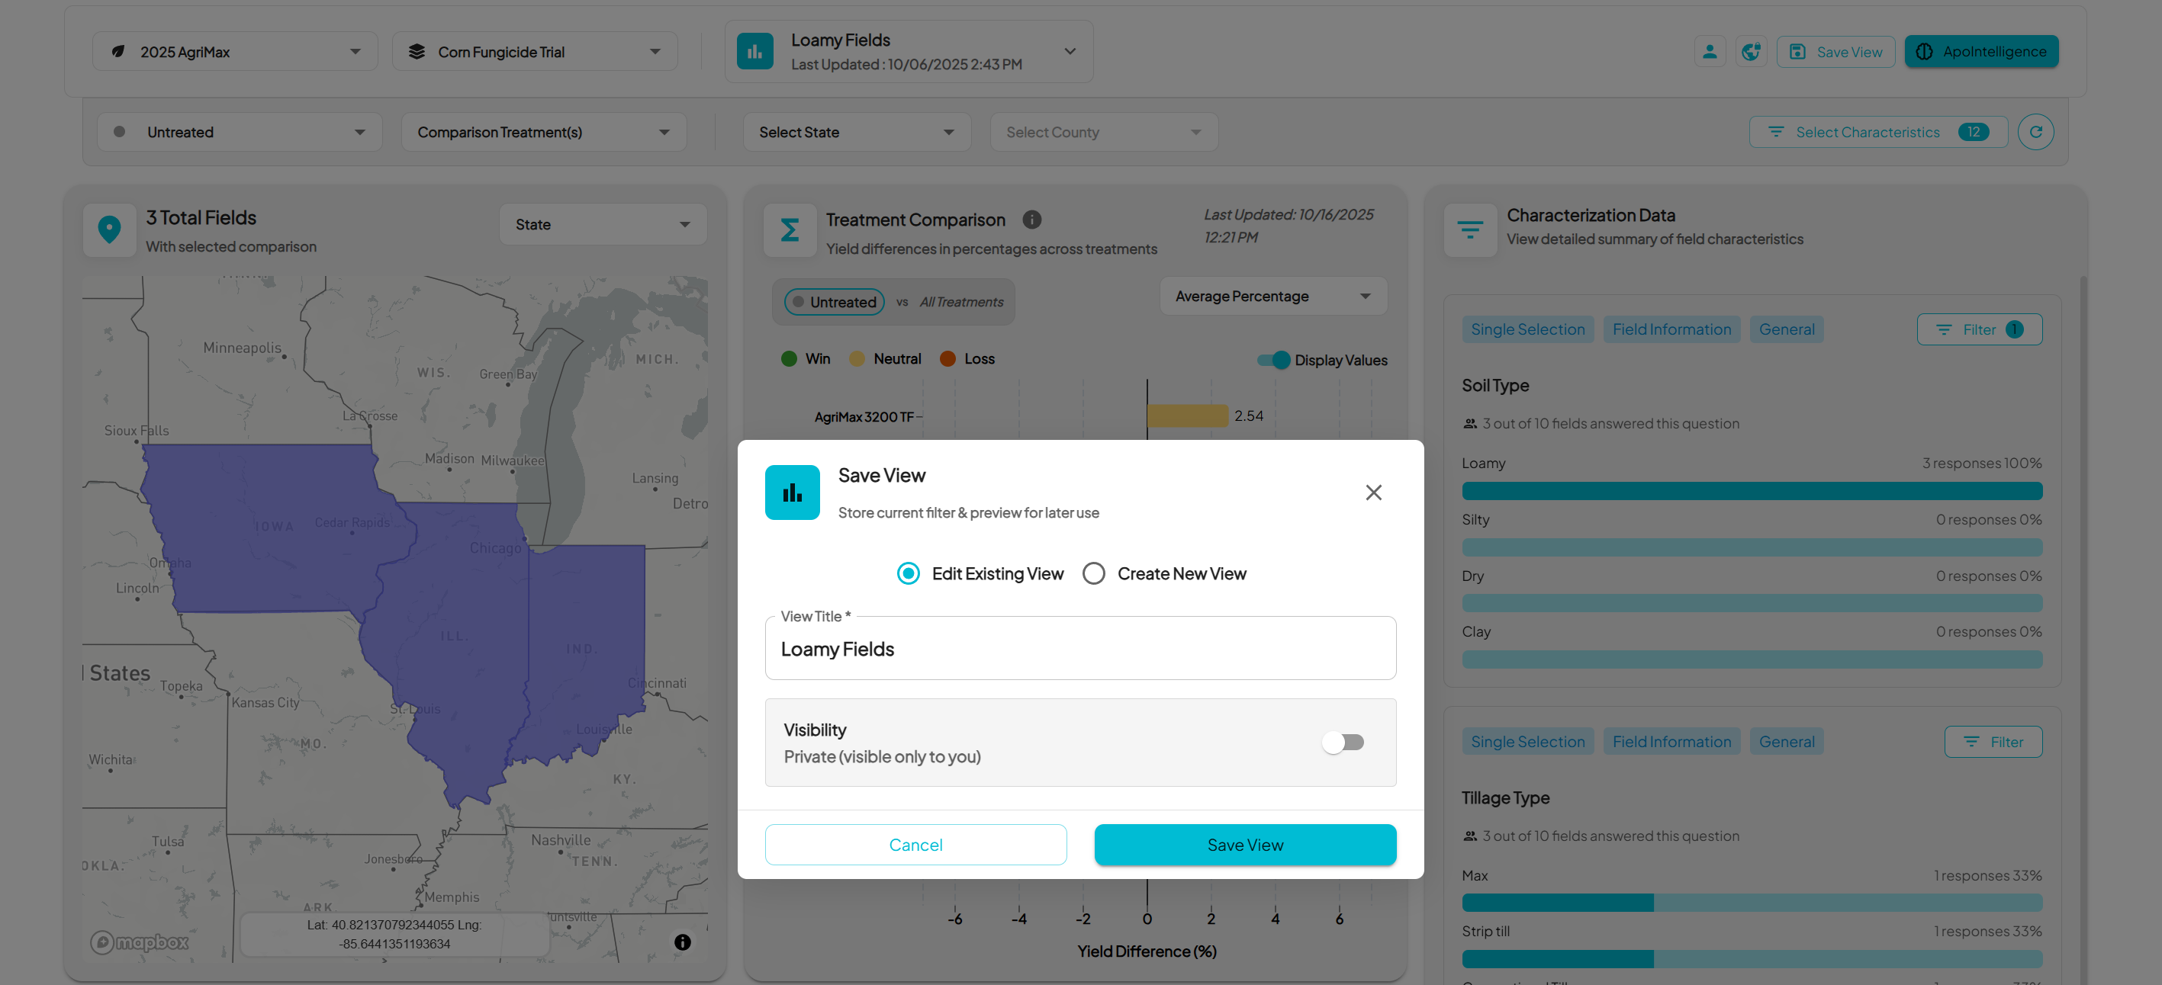This screenshot has height=985, width=2162.
Task: Close the Save View dialog
Action: (1373, 492)
